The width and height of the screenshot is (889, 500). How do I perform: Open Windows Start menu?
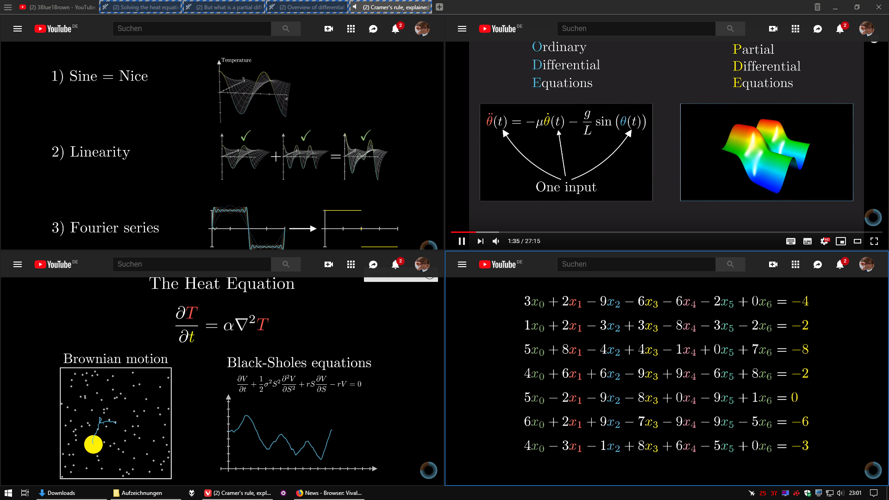tap(8, 493)
